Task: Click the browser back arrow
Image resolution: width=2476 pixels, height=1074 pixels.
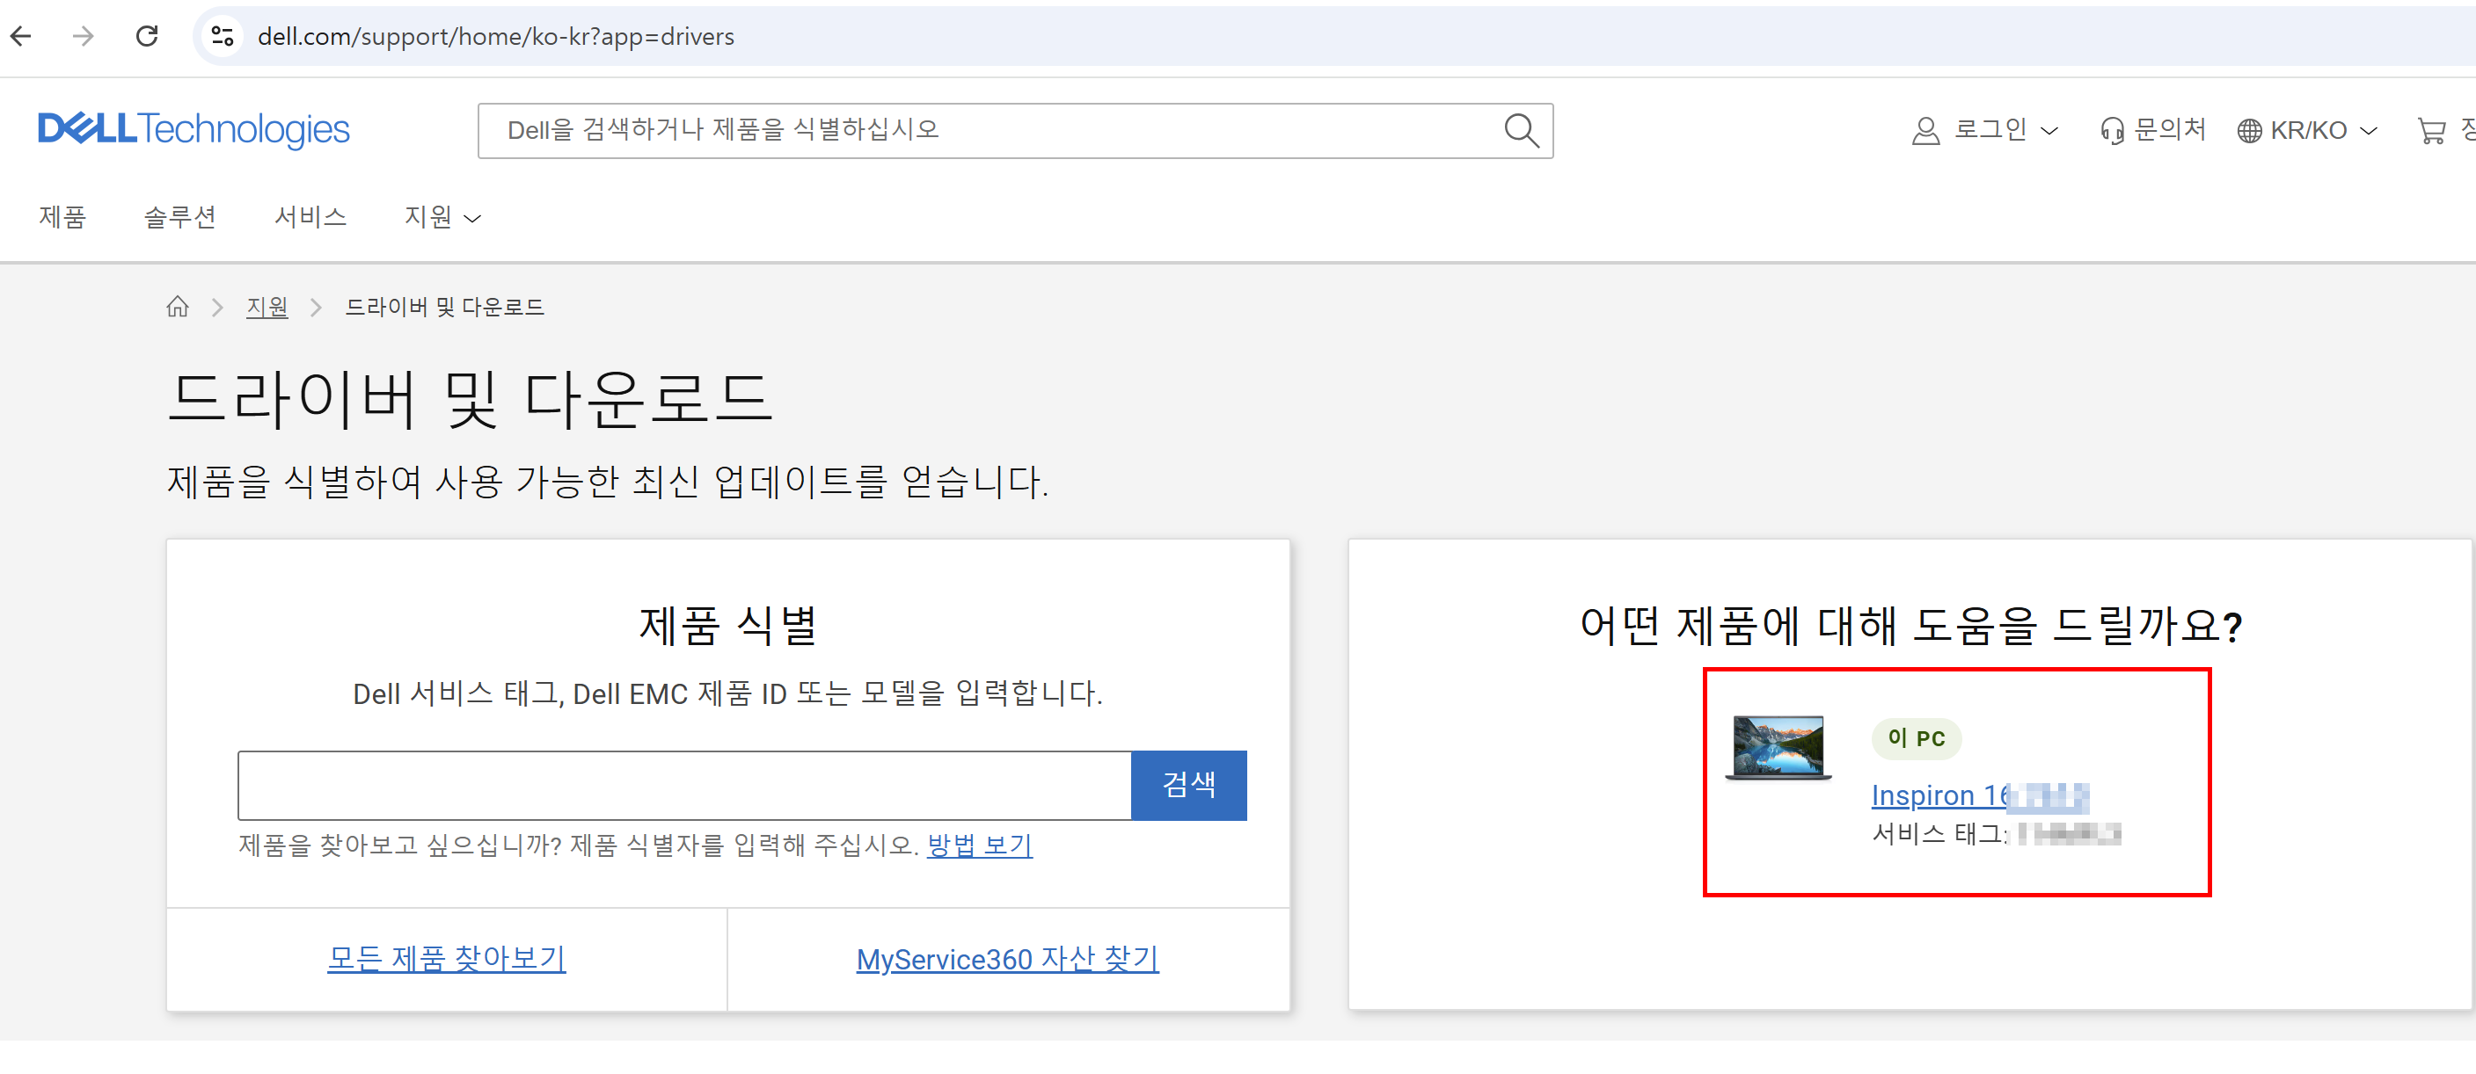Action: click(x=21, y=37)
